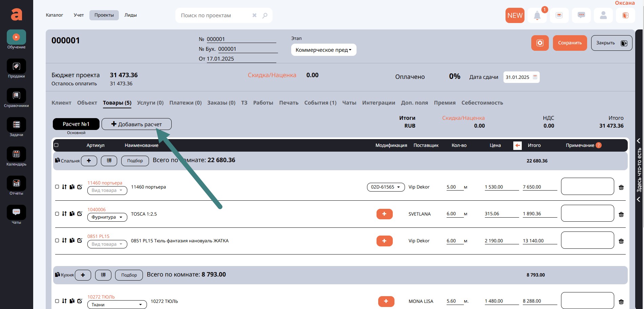Toggle the select-all checkbox in table header
Screen dimensions: 644x309
pos(57,145)
